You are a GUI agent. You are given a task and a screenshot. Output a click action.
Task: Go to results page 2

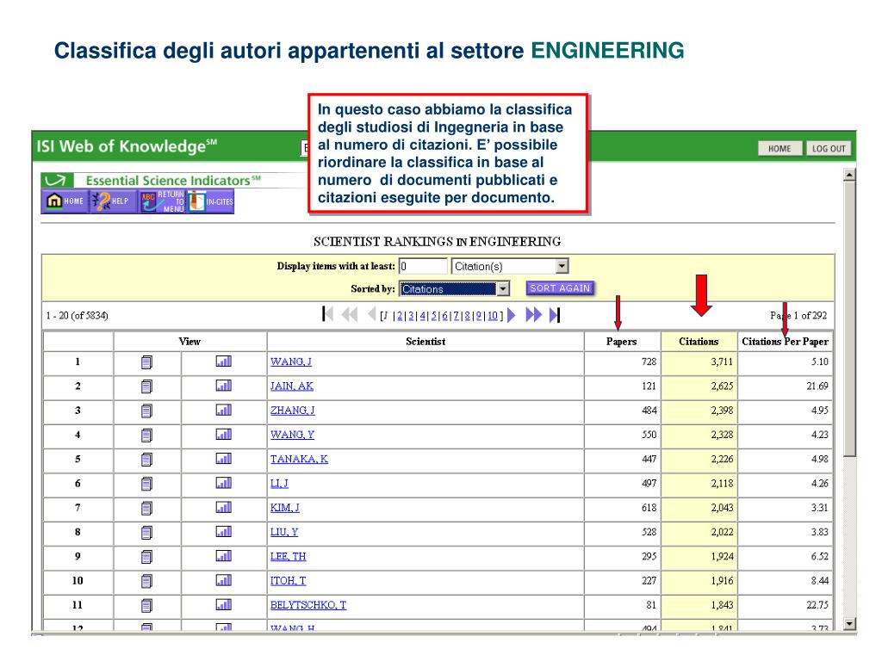point(400,316)
